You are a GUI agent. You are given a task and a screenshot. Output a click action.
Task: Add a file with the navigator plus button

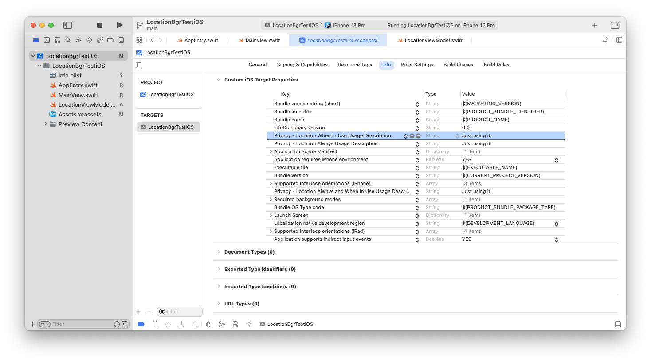[32, 324]
